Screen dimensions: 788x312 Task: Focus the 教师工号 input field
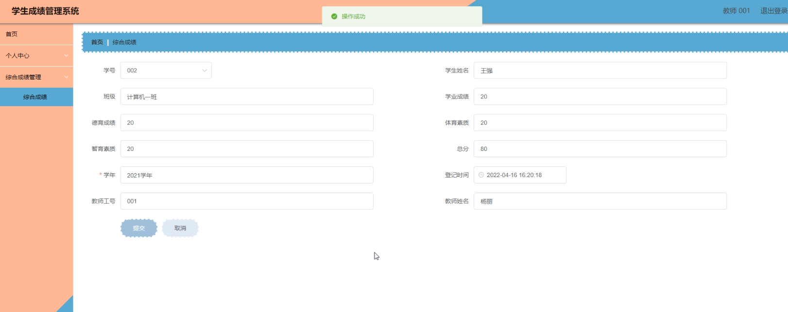(247, 201)
